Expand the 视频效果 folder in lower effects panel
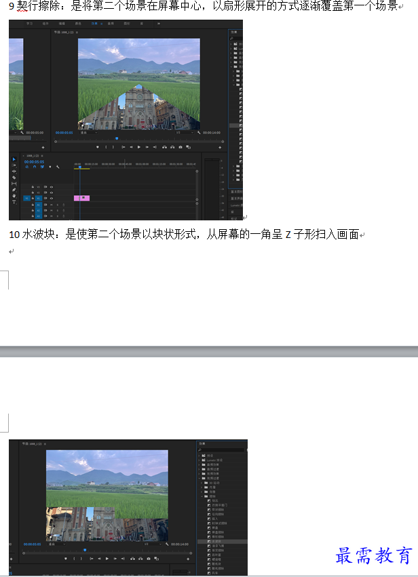Screen dimensions: 418x577 (199, 474)
